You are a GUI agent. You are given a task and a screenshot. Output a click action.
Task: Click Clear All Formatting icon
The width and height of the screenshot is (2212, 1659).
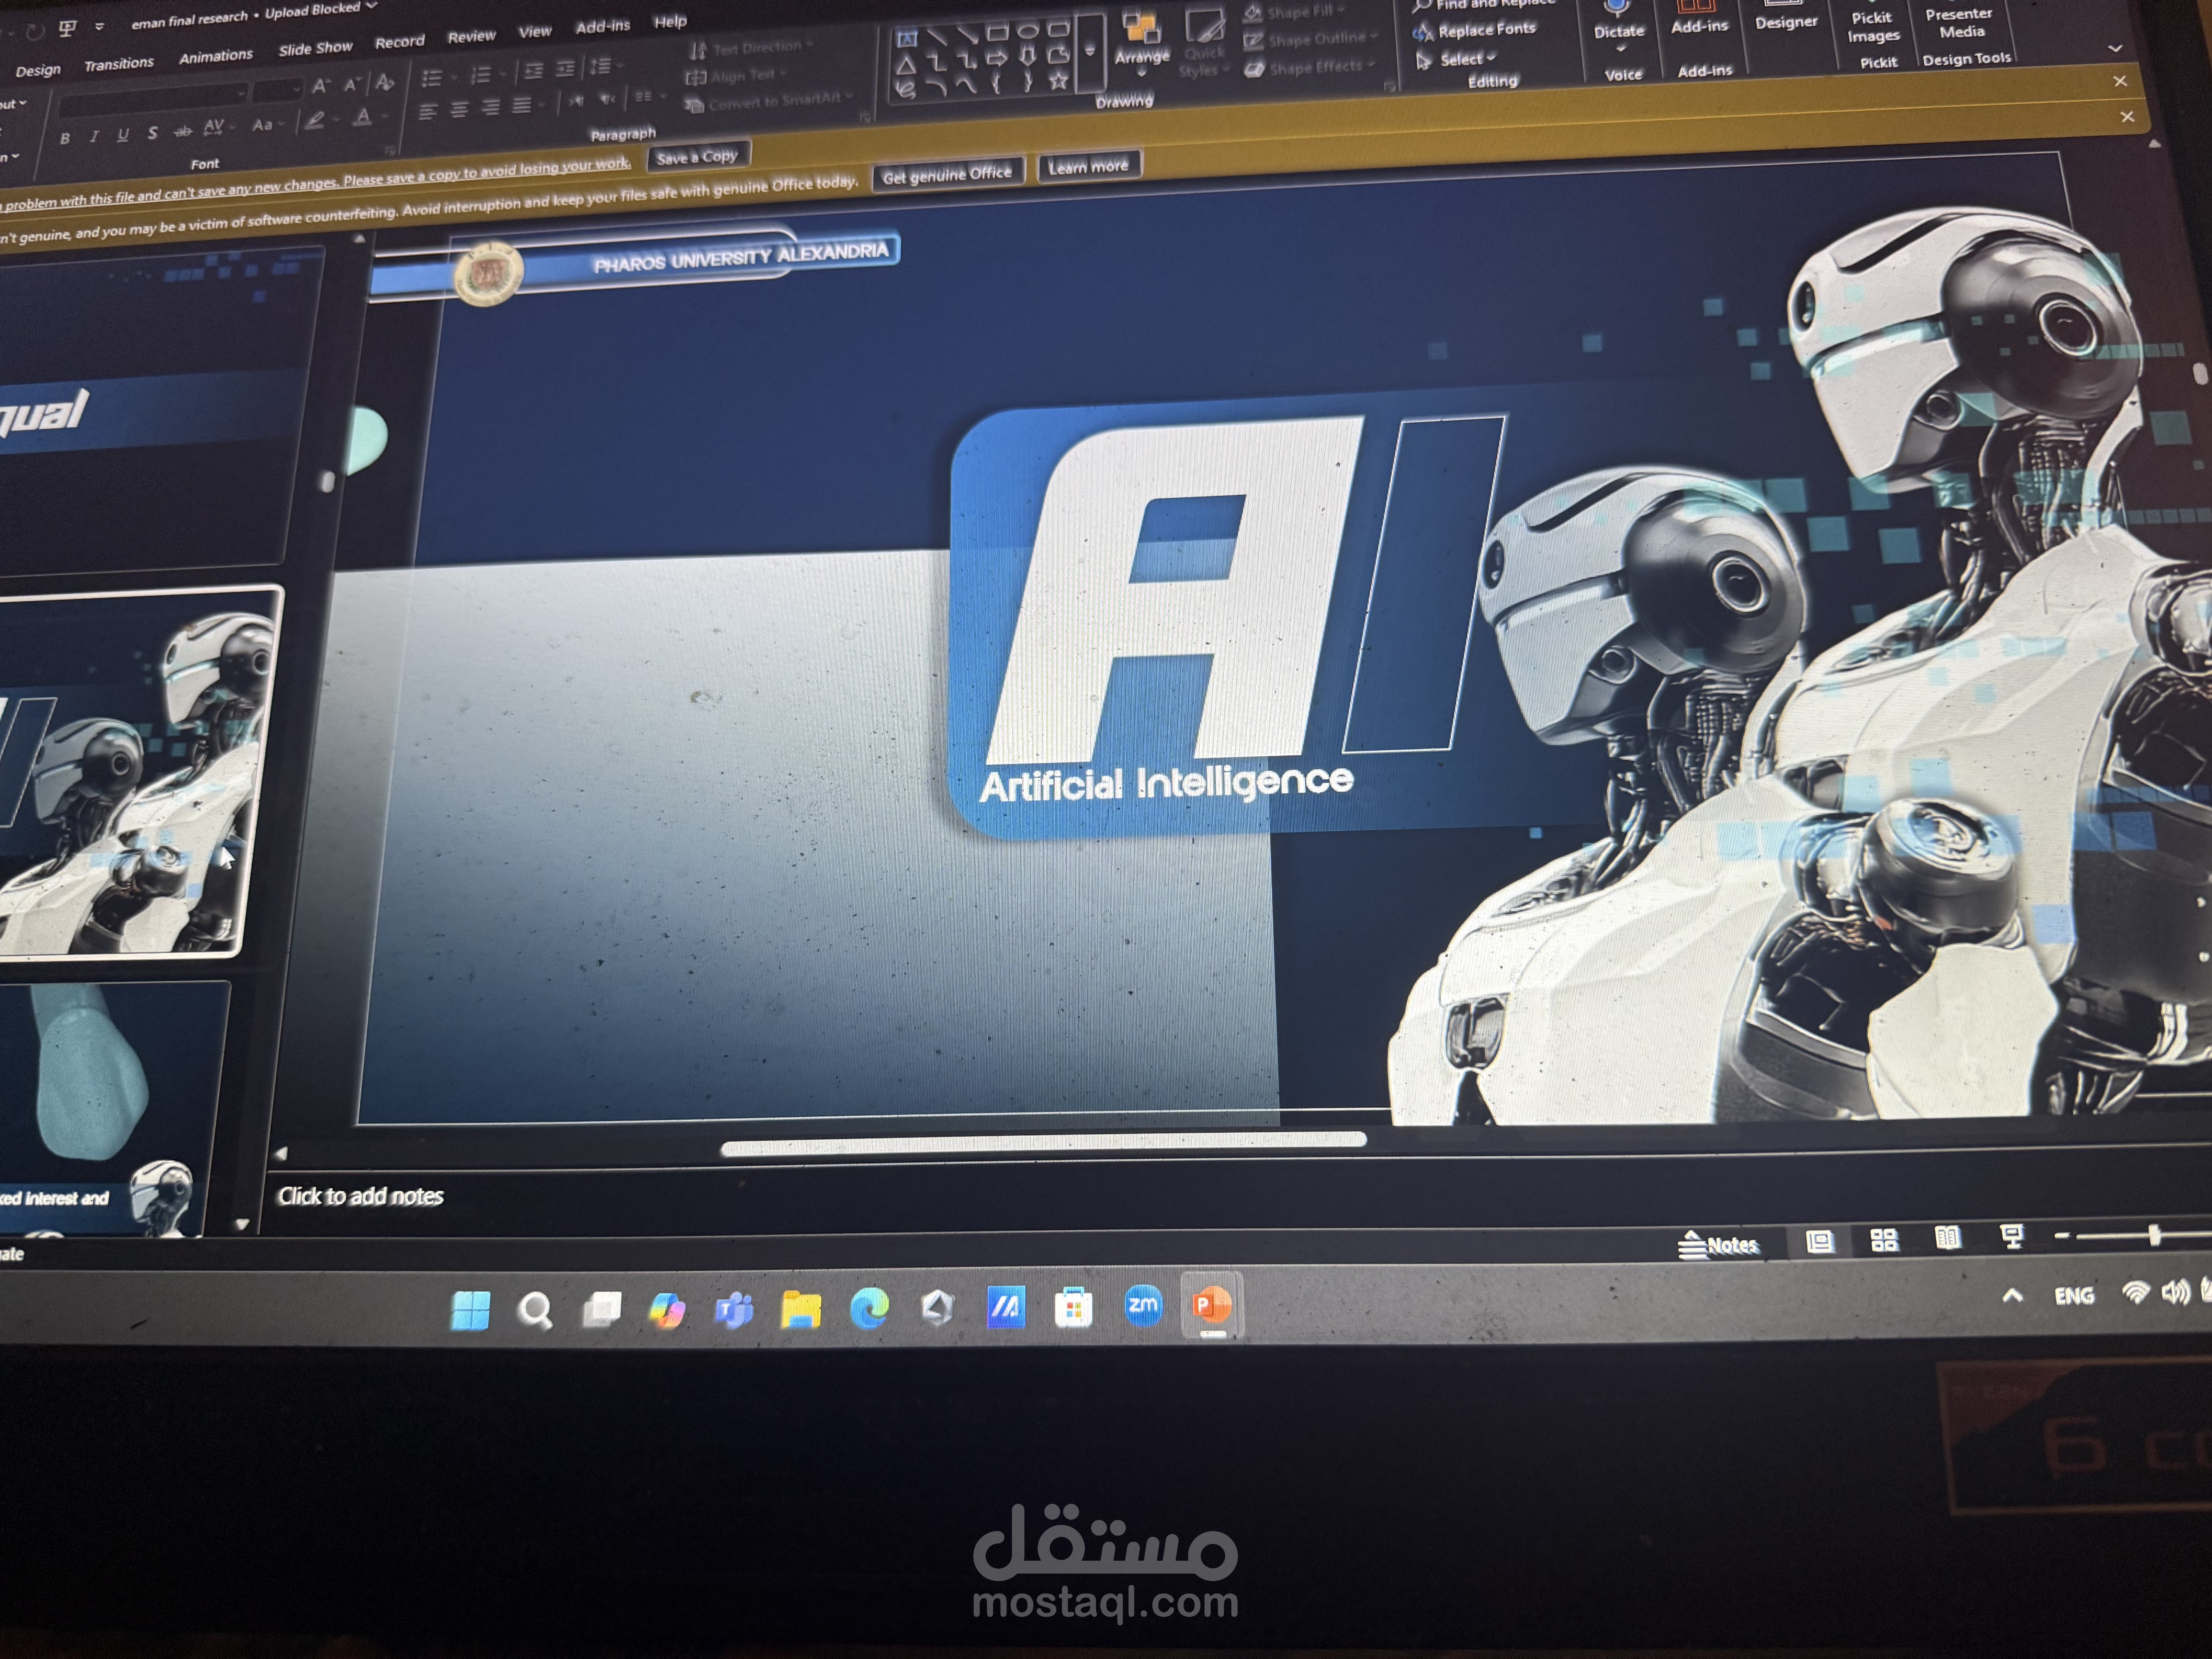point(385,82)
